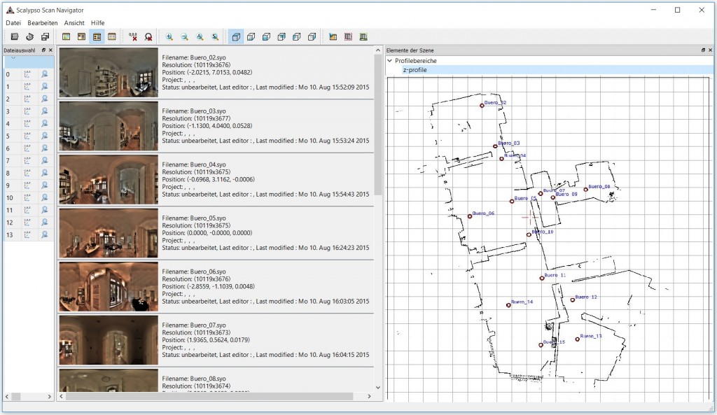Open file with the folder toolbar icon
The height and width of the screenshot is (415, 717).
15,37
